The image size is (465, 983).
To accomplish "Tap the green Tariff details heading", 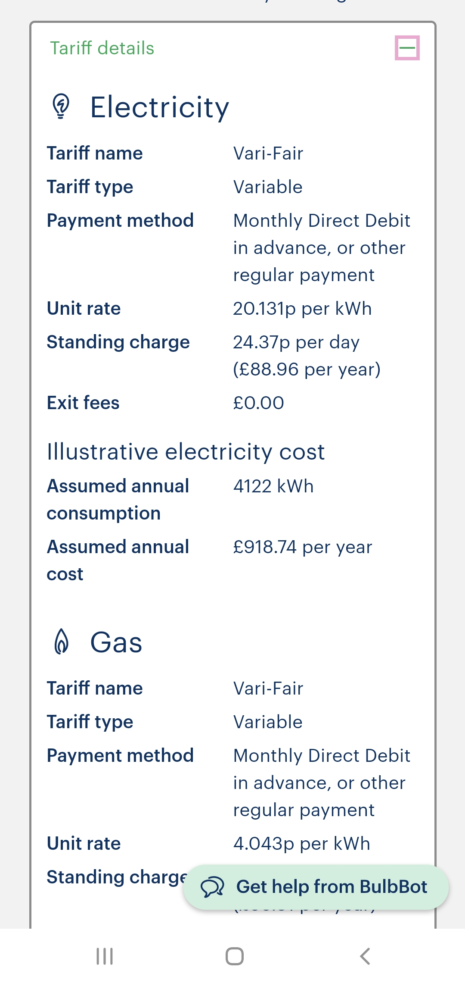I will (102, 48).
